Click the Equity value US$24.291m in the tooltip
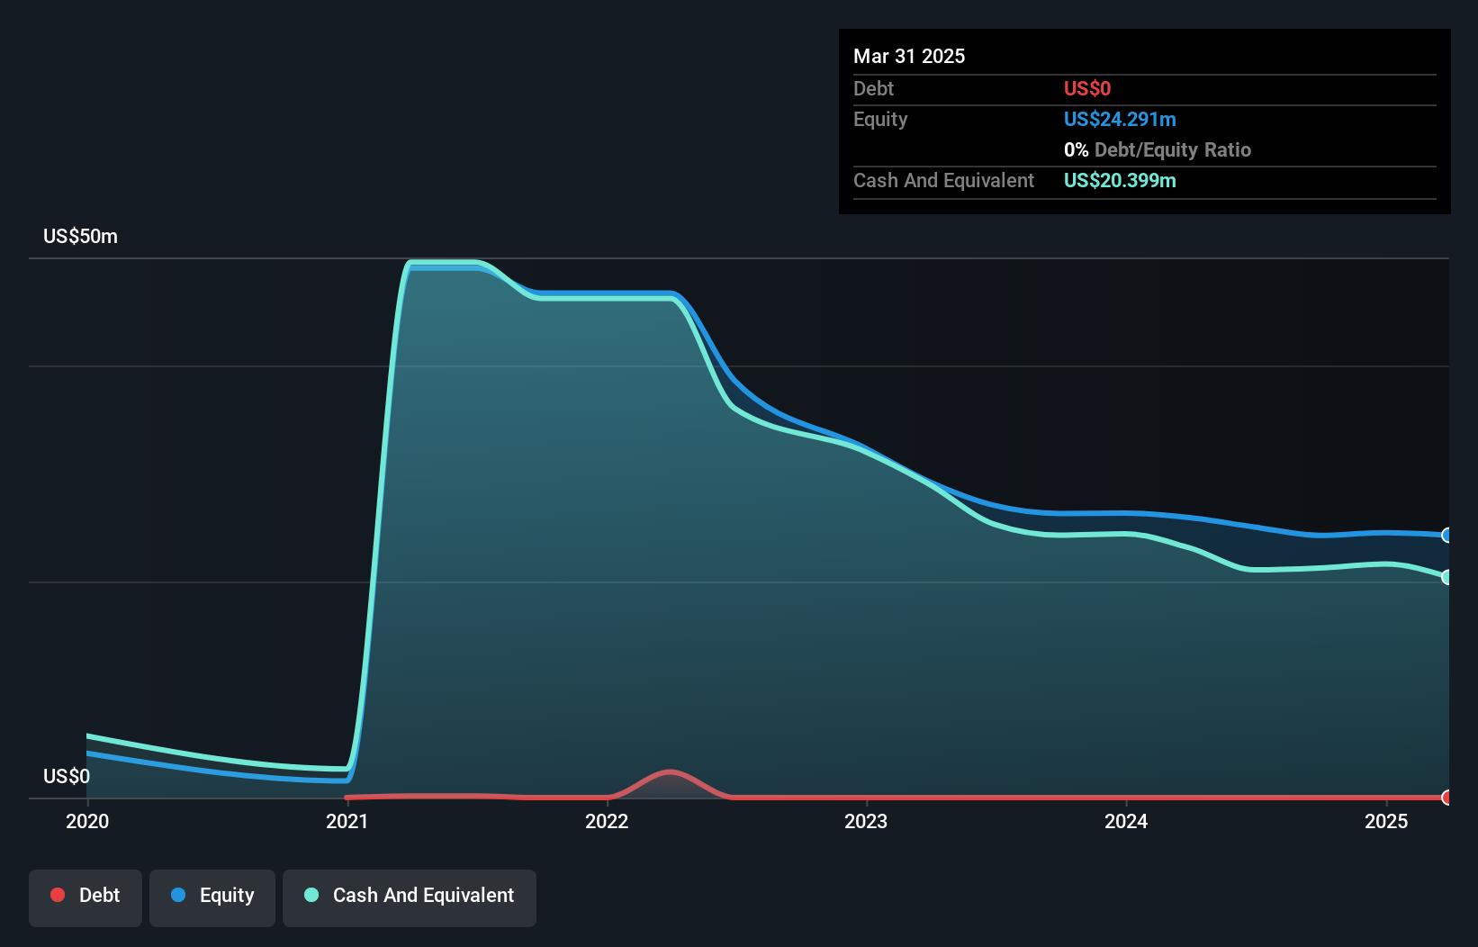The width and height of the screenshot is (1478, 947). pos(1120,120)
